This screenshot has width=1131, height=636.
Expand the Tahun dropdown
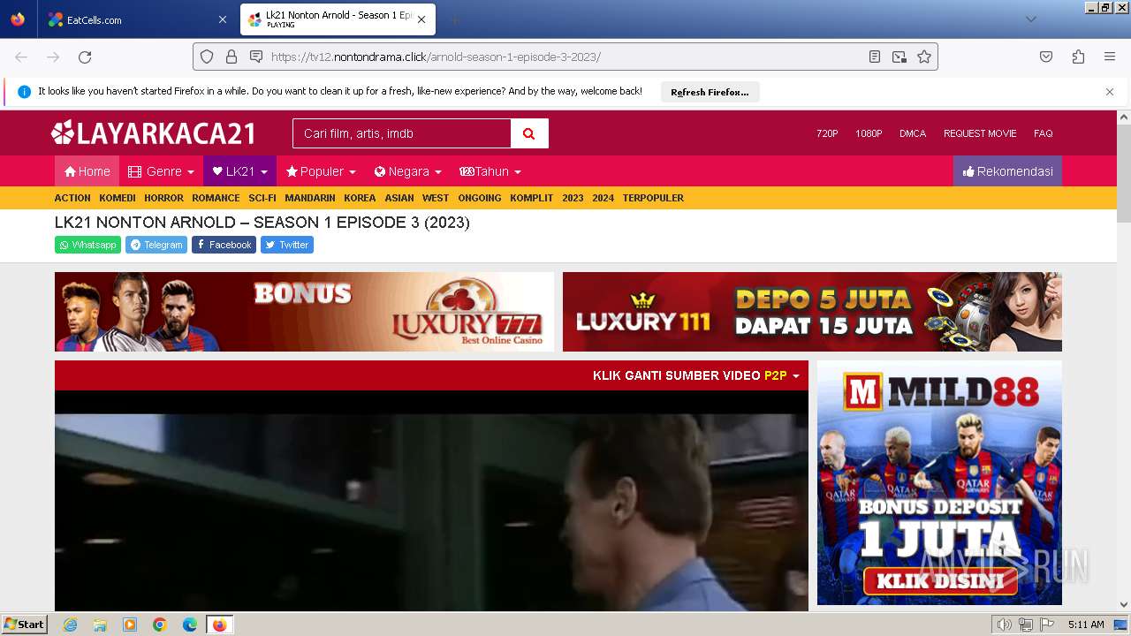490,171
